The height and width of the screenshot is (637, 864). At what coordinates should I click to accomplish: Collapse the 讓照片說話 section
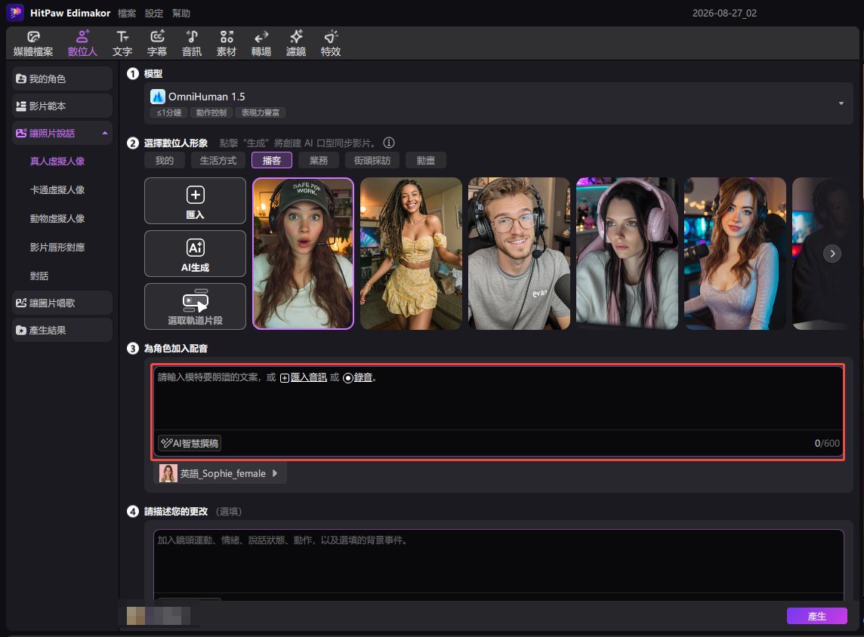pos(105,134)
